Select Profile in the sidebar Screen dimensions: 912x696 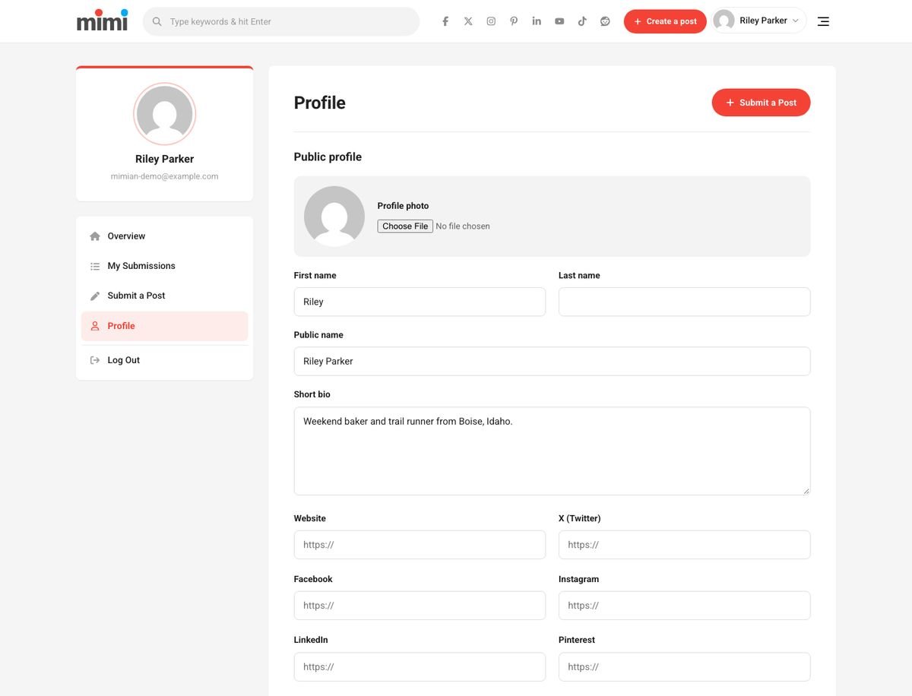[x=165, y=326]
